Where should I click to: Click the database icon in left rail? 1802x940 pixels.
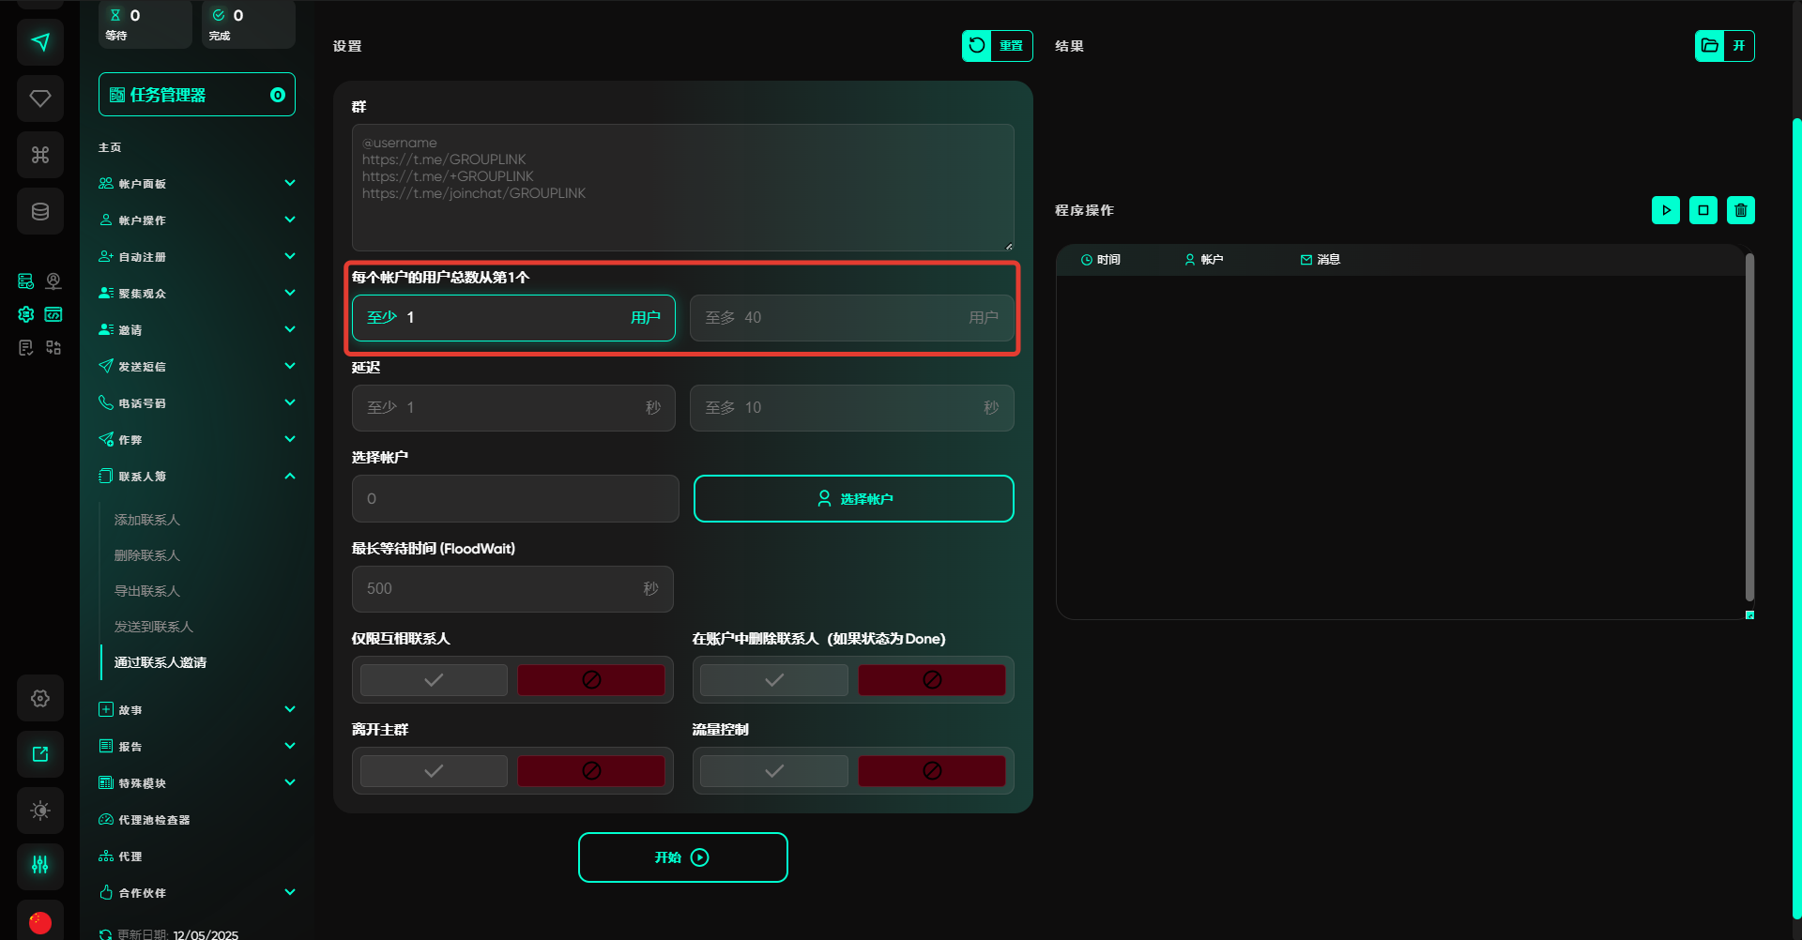point(40,211)
